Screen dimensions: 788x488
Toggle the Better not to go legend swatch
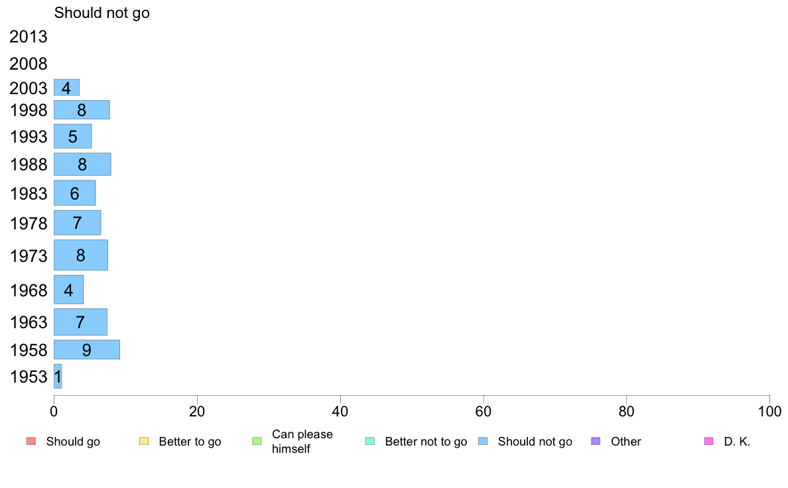[370, 442]
